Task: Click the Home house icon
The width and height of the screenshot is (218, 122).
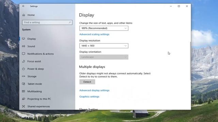Action: tap(24, 15)
